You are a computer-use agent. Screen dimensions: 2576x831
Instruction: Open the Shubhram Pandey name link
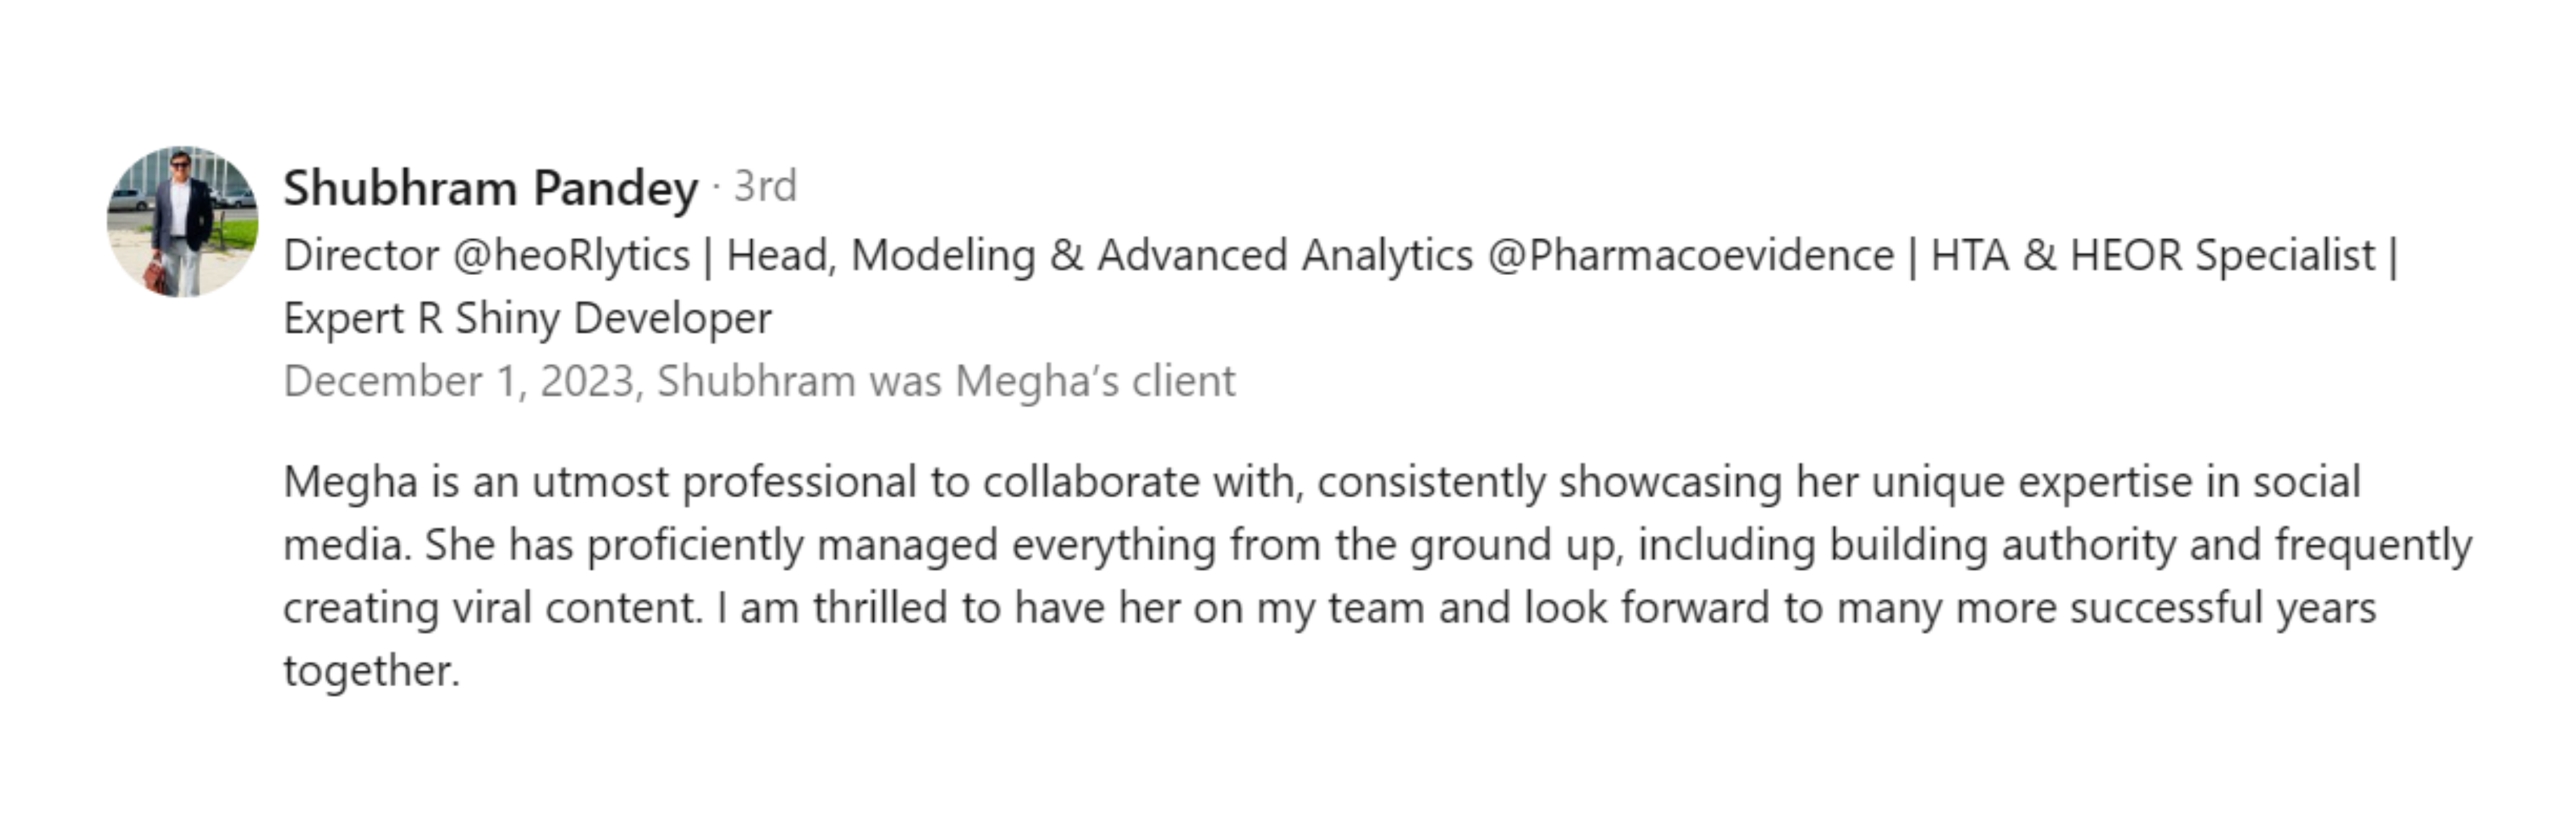coord(490,188)
